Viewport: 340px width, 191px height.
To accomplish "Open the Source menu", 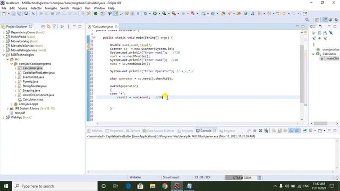I will click(22, 8).
